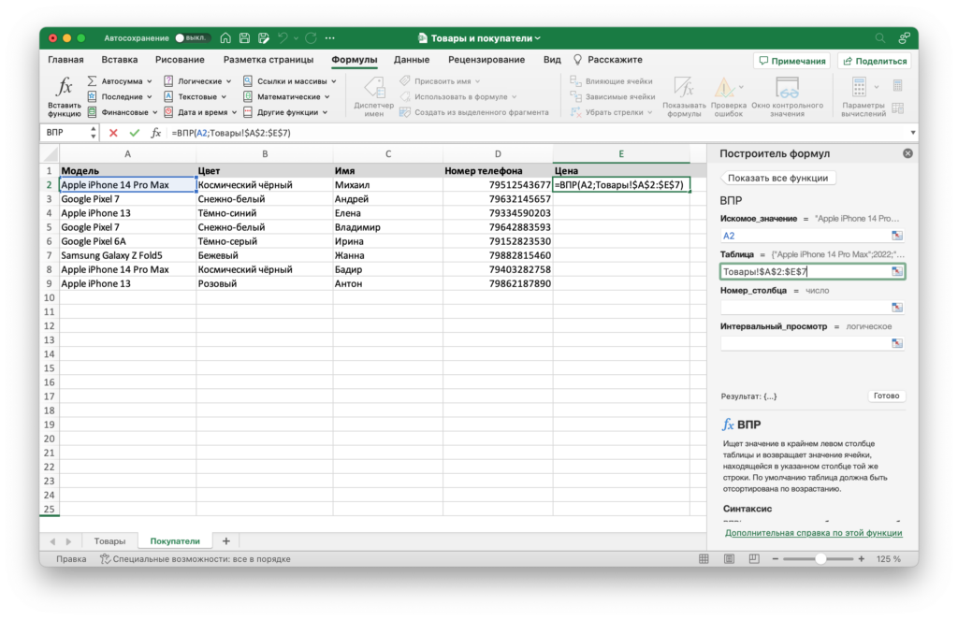
Task: Switch to the Товары sheet tab
Action: (109, 540)
